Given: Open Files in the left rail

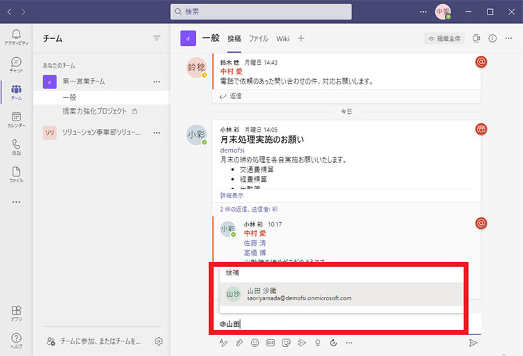Looking at the screenshot, I should [x=16, y=175].
